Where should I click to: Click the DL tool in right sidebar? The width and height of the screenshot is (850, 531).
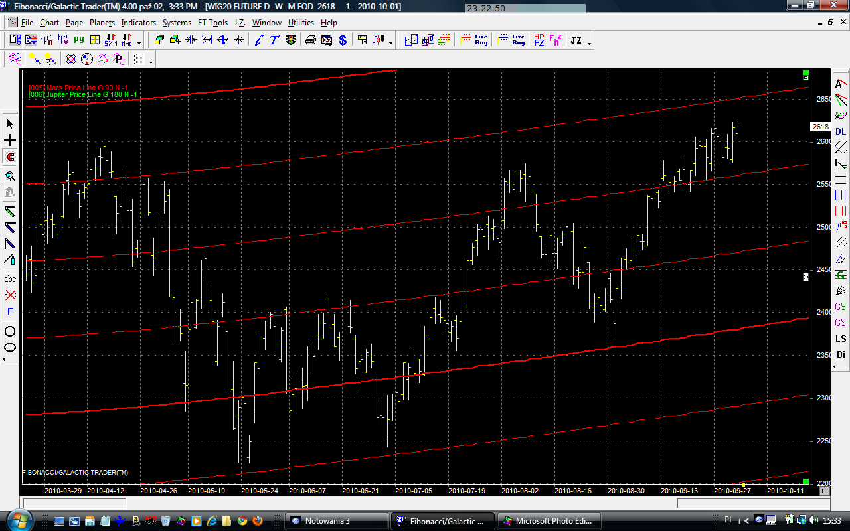pos(841,131)
